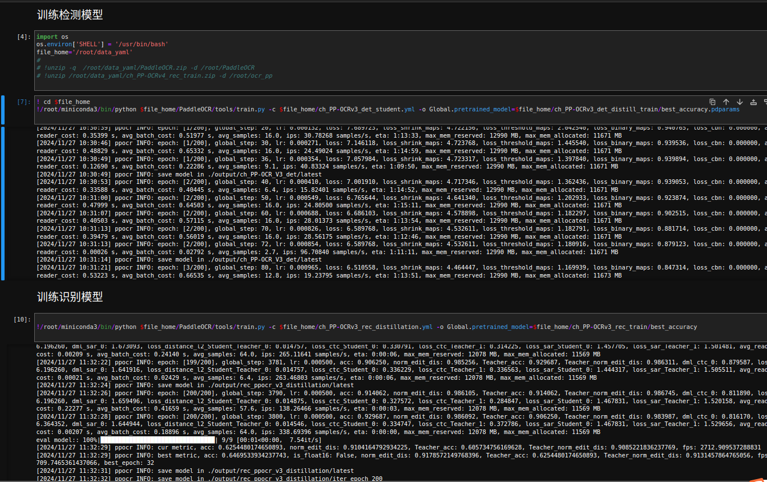Click the 11:32:31 save model rec_ppocr_v3_distillation/latest line
The width and height of the screenshot is (767, 482).
[x=195, y=471]
